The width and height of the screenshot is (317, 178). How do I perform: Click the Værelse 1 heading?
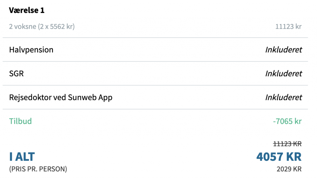(27, 10)
